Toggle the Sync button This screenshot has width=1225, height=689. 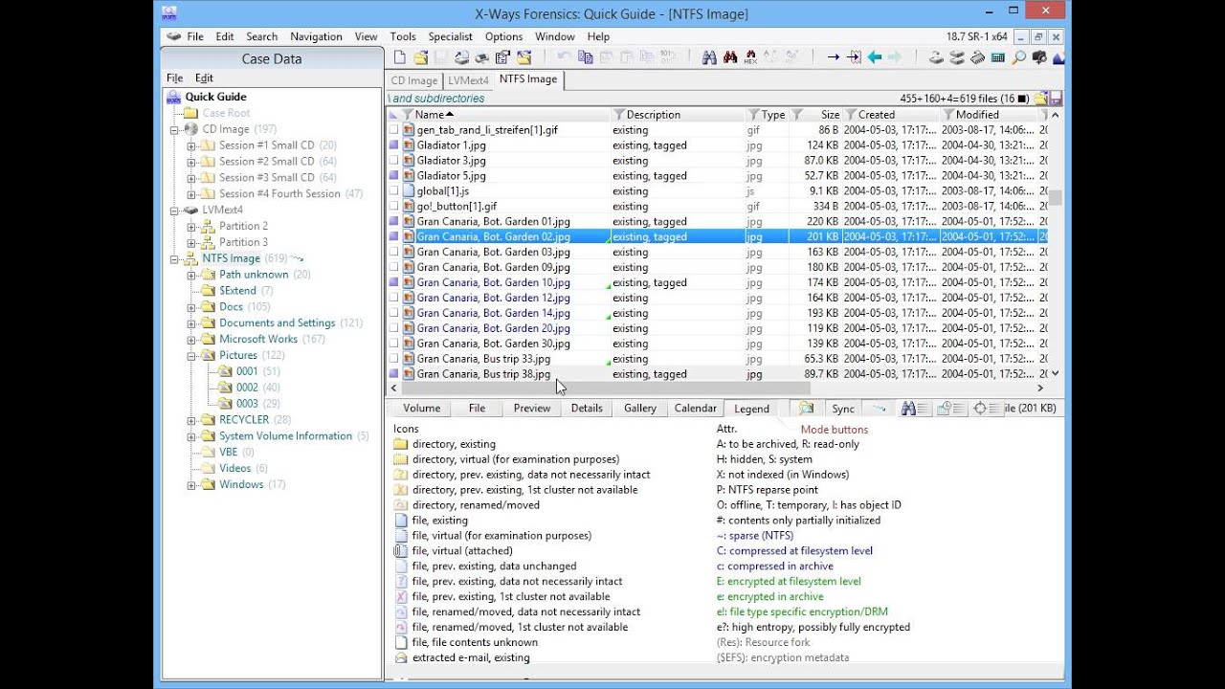point(843,409)
